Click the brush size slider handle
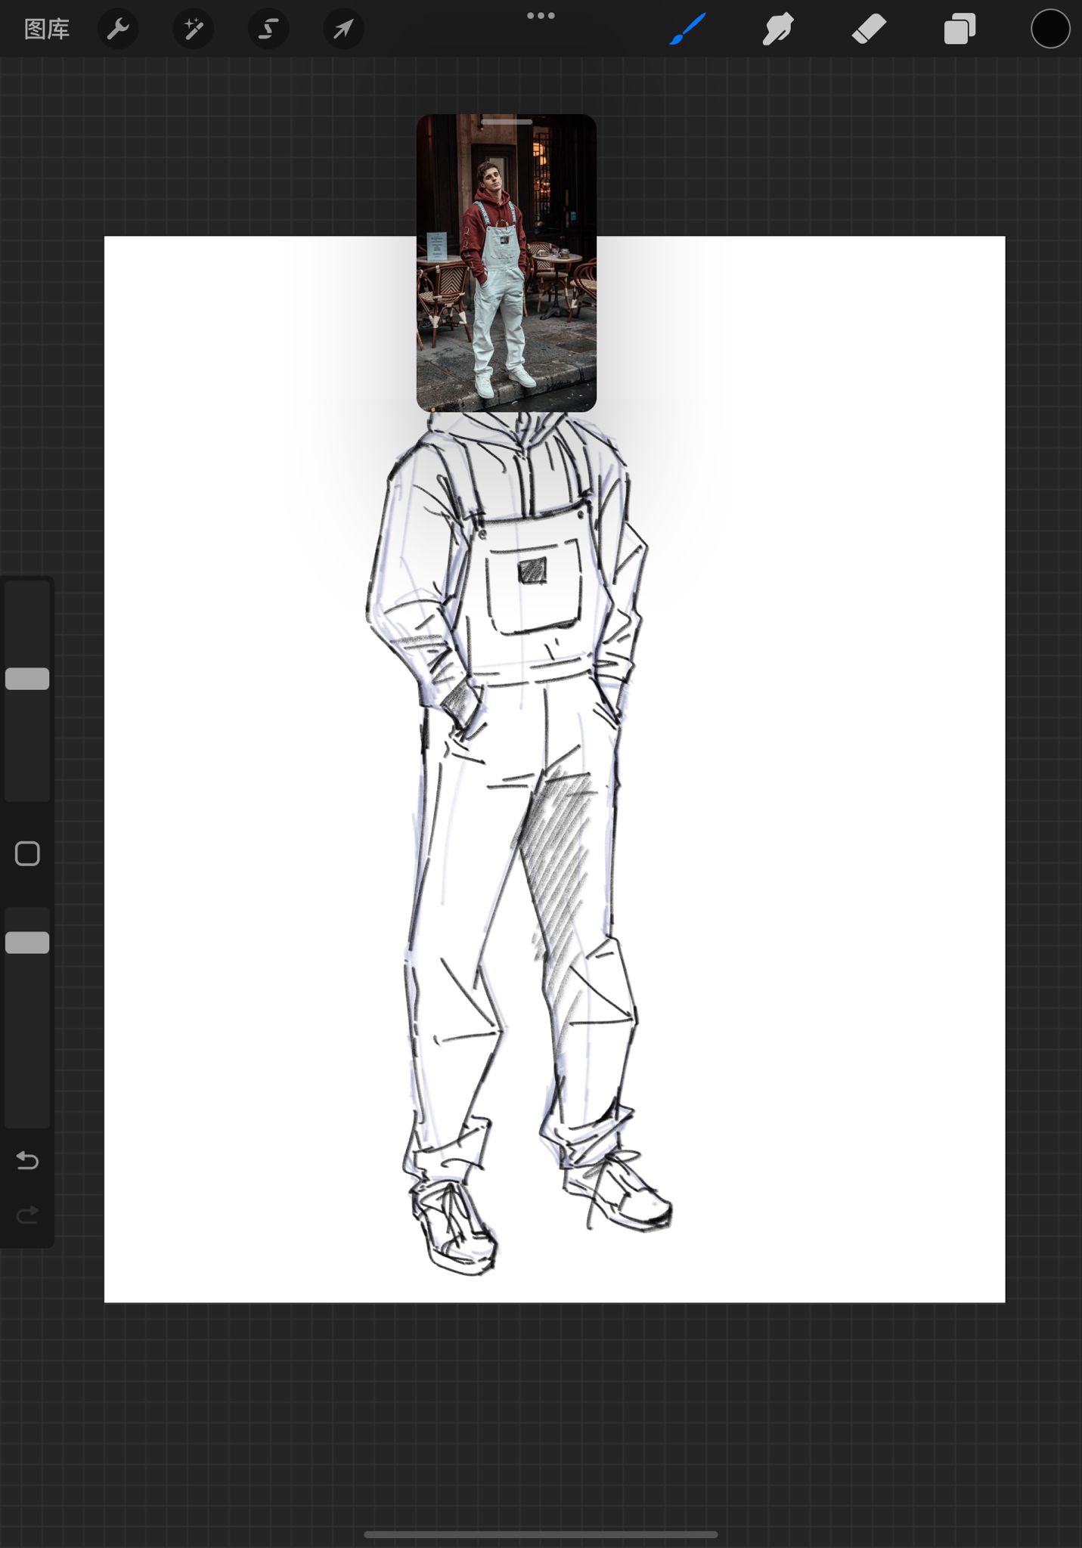 click(x=27, y=679)
